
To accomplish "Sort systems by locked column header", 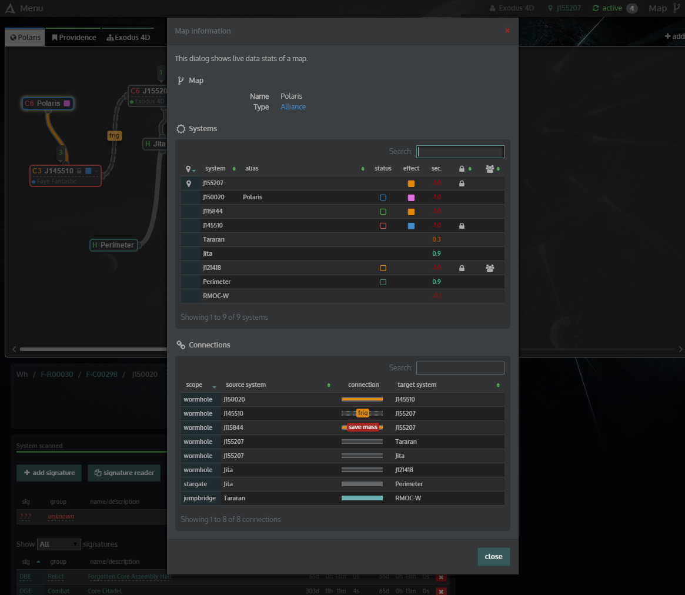I will [x=465, y=169].
